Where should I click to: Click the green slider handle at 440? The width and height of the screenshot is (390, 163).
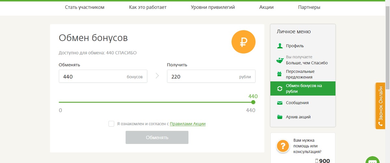pos(253,102)
